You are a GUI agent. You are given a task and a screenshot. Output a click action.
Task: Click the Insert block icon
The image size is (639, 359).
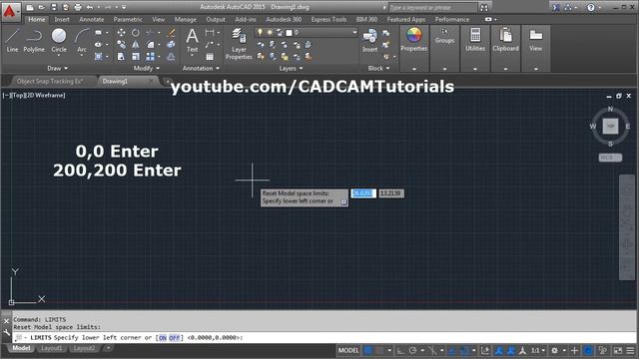pos(369,41)
